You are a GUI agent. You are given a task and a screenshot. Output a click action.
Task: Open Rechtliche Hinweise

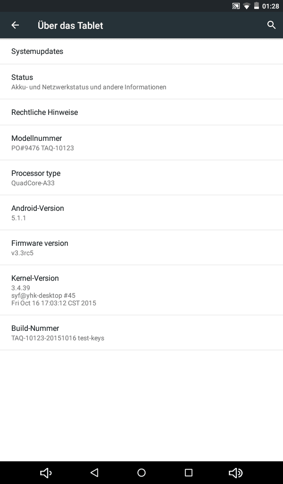[x=141, y=112]
